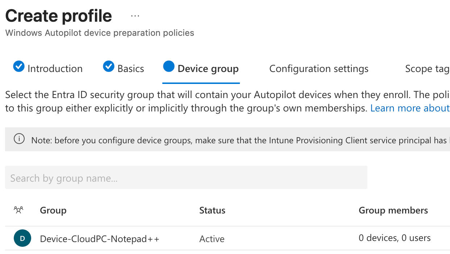This screenshot has height=254, width=450.
Task: Jump to the Scope tags tab
Action: point(427,69)
